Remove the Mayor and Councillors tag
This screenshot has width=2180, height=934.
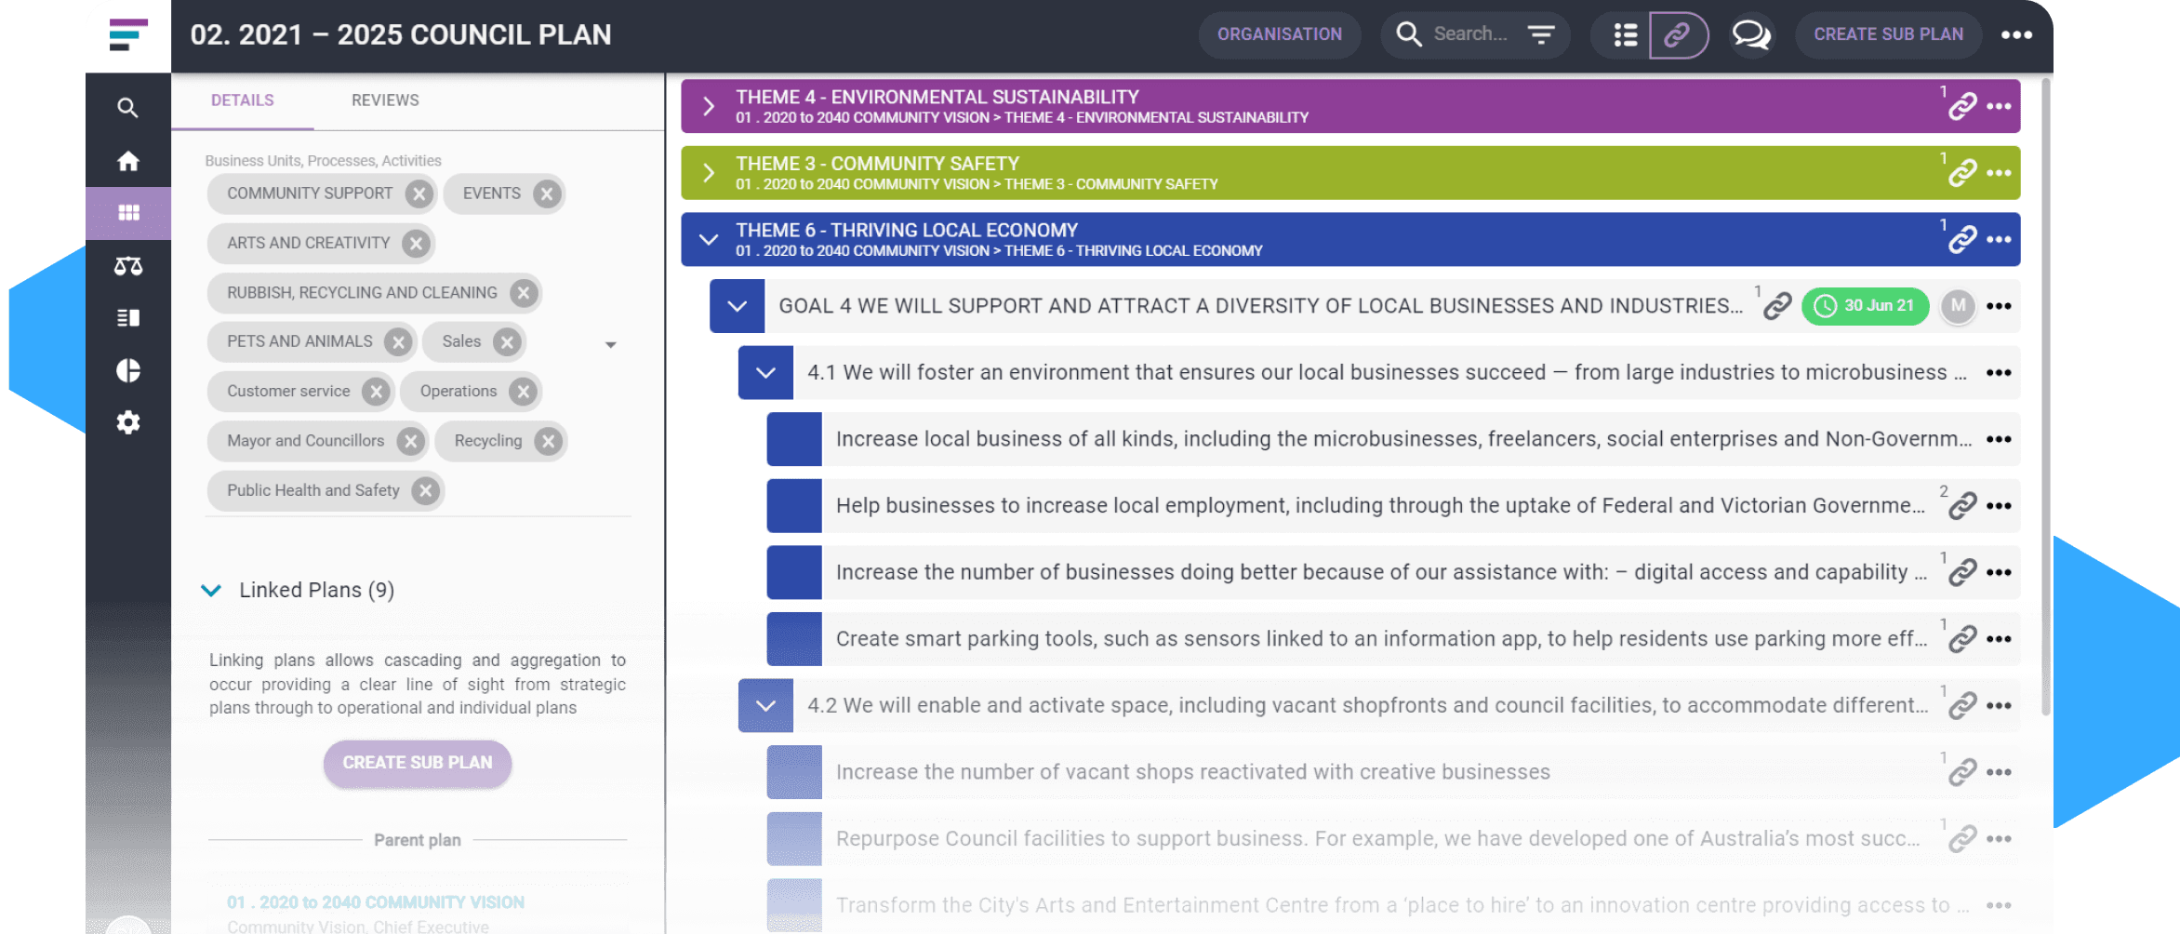coord(410,441)
